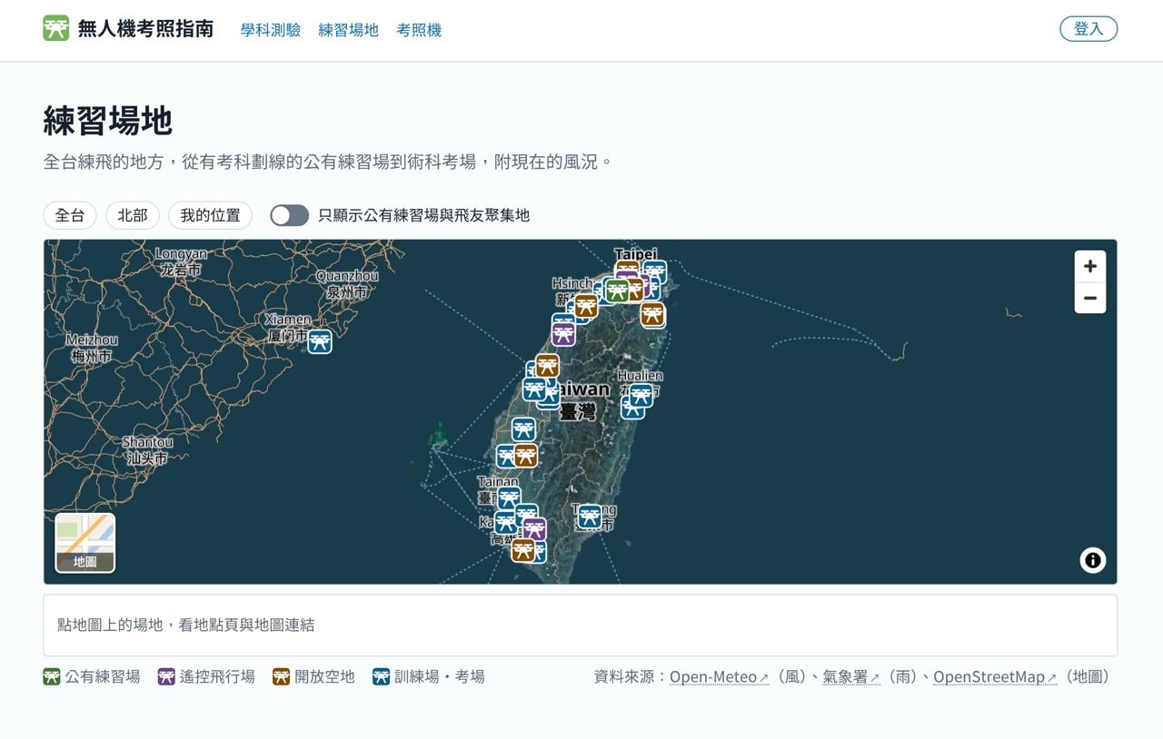This screenshot has height=739, width=1163.
Task: Select the blue marker at Taitung
Action: [590, 517]
